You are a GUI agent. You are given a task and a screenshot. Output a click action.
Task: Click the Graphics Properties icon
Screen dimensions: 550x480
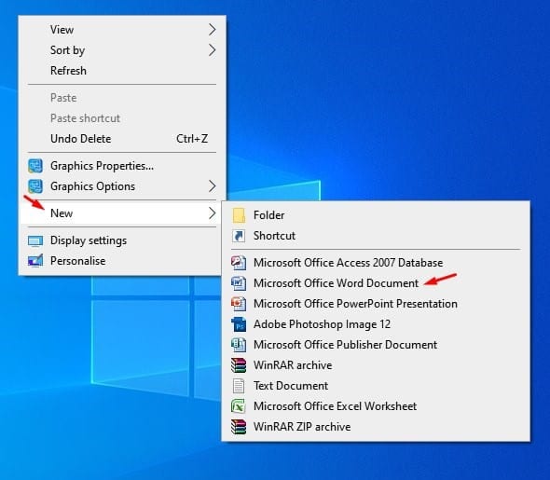pyautogui.click(x=35, y=166)
